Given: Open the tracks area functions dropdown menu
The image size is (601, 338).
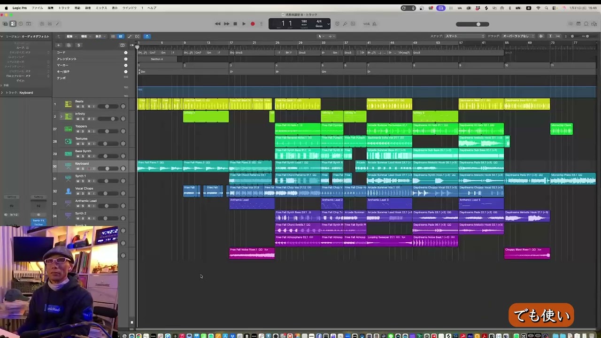Looking at the screenshot, I should (x=85, y=36).
